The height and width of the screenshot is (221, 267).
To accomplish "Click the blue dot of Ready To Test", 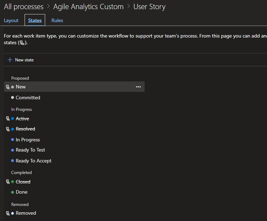I will 12,150.
